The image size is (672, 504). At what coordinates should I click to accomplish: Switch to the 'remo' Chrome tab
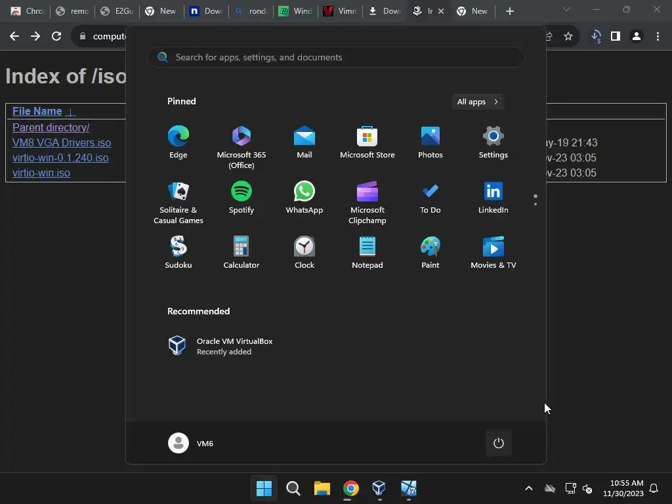point(72,11)
